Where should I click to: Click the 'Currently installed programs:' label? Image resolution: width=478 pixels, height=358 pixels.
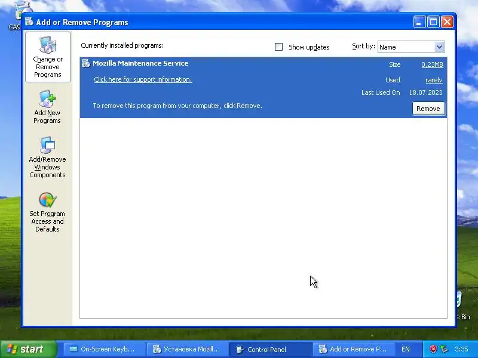coord(122,45)
